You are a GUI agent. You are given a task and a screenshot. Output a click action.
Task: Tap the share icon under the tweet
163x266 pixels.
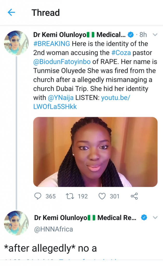(x=134, y=196)
